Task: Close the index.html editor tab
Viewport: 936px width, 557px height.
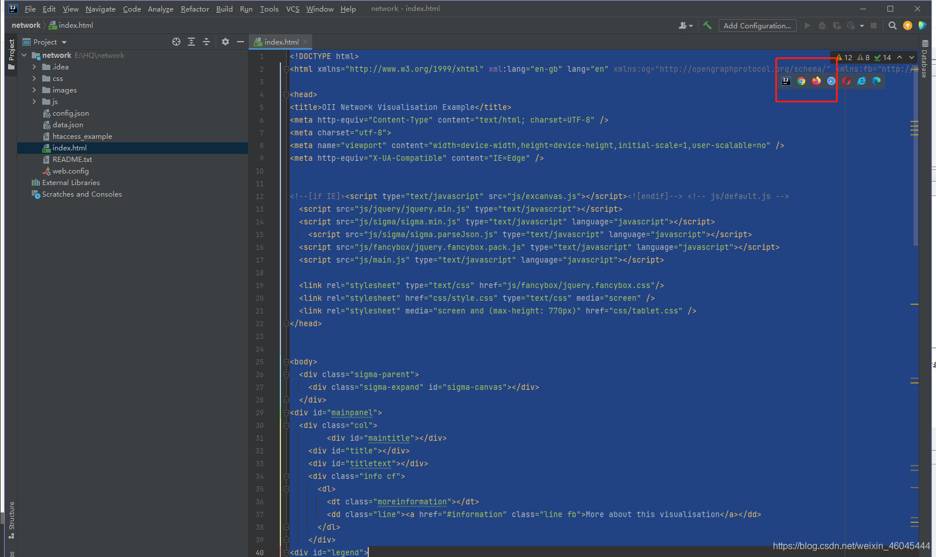Action: point(305,42)
